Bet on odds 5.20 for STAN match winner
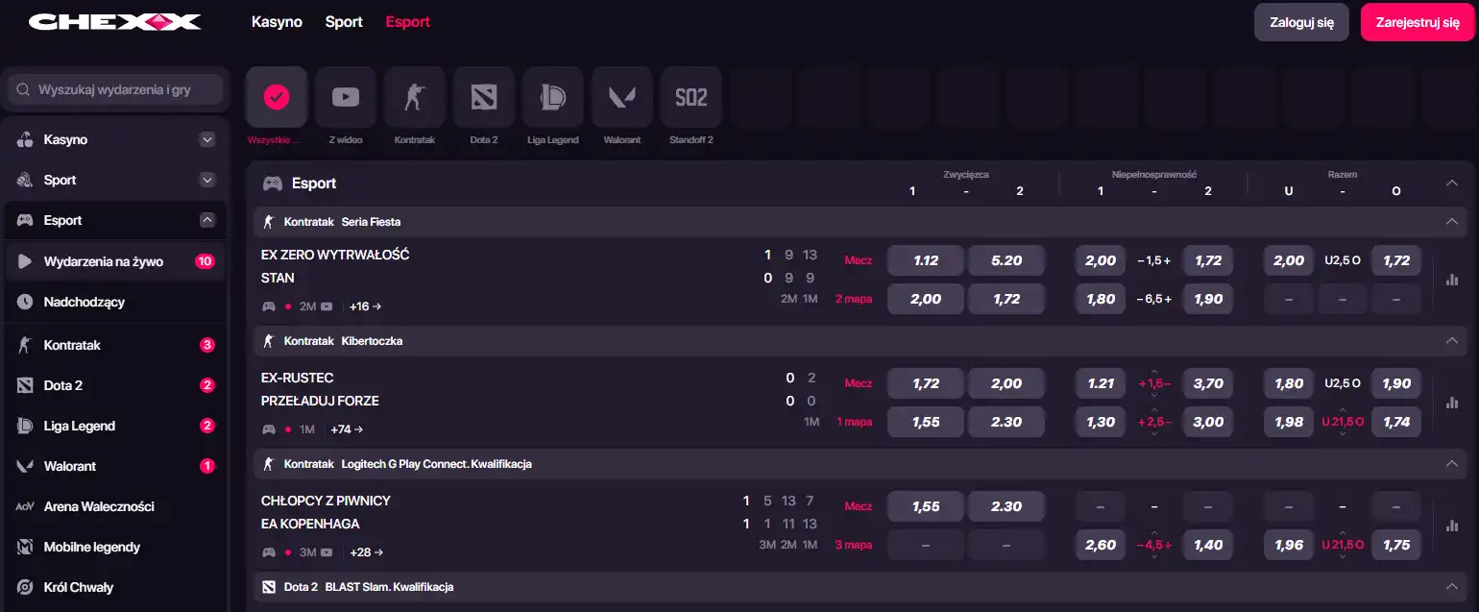Viewport: 1479px width, 612px height. point(1006,260)
